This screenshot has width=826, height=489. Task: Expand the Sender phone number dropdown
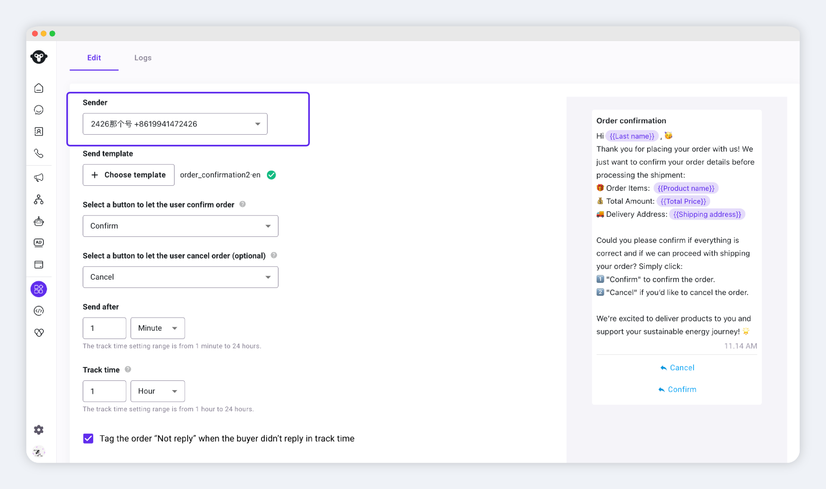coord(175,124)
